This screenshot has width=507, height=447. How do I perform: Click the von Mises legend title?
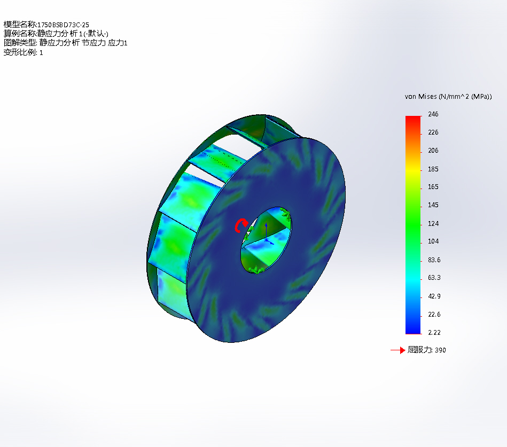click(x=448, y=97)
